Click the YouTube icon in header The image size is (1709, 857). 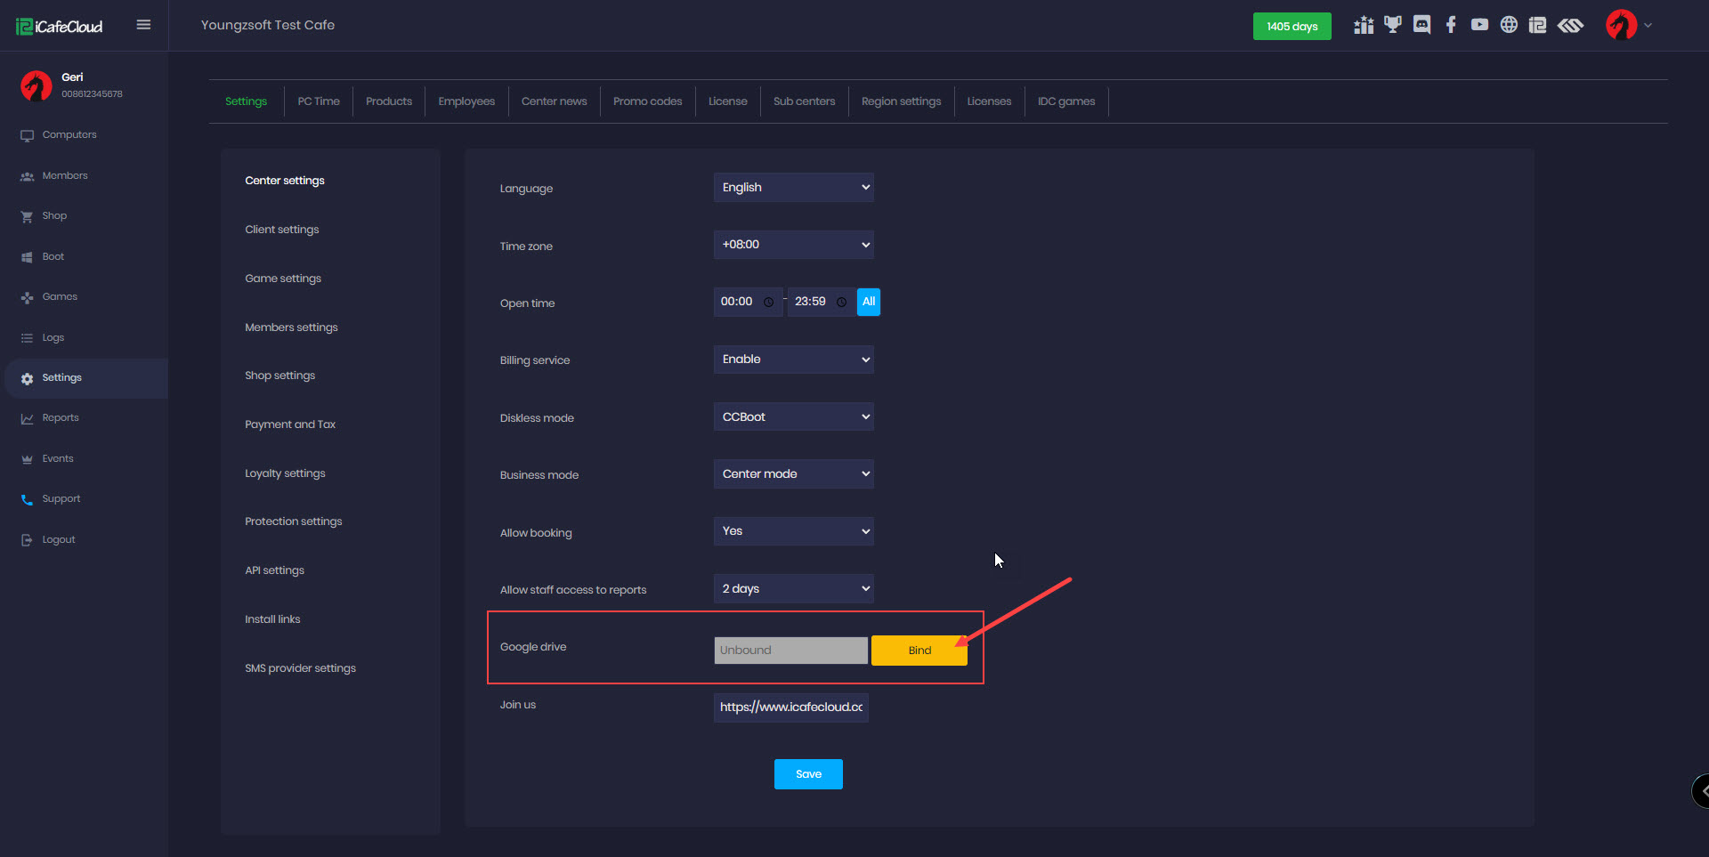click(1479, 25)
